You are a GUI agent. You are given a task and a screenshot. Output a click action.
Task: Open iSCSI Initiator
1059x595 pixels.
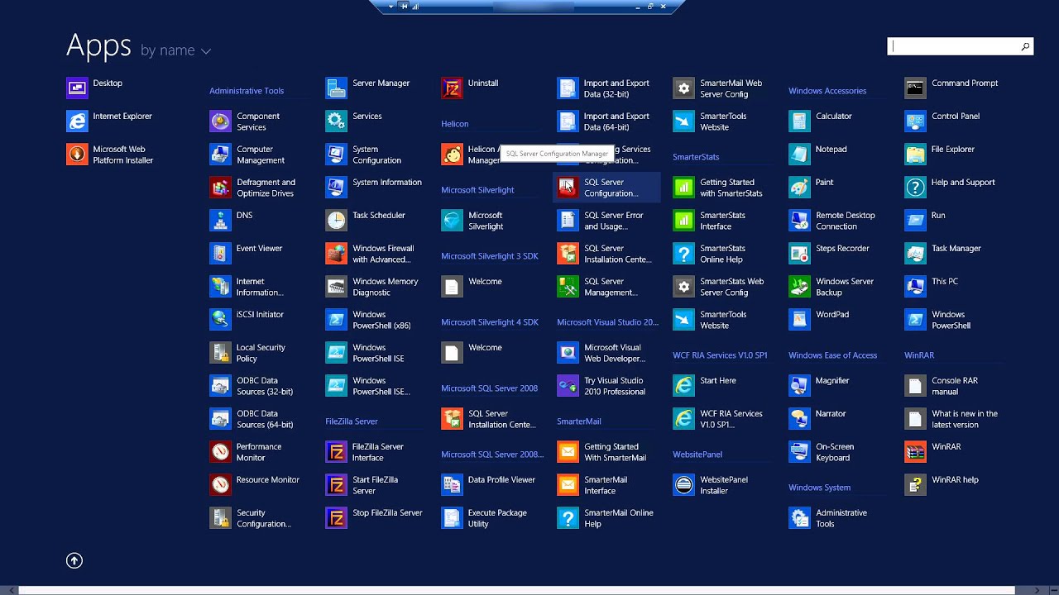pyautogui.click(x=247, y=319)
